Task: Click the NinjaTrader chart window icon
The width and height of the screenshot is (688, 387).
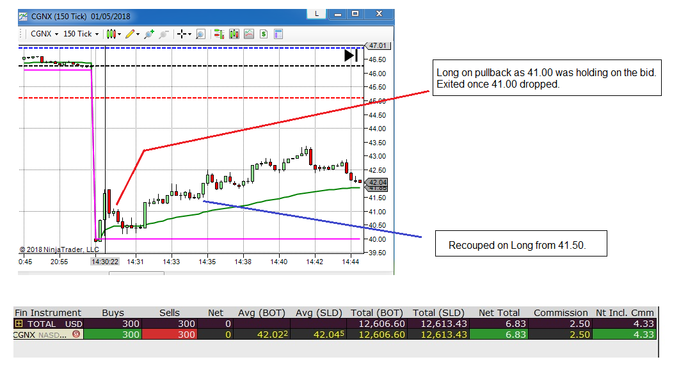Action: point(23,17)
